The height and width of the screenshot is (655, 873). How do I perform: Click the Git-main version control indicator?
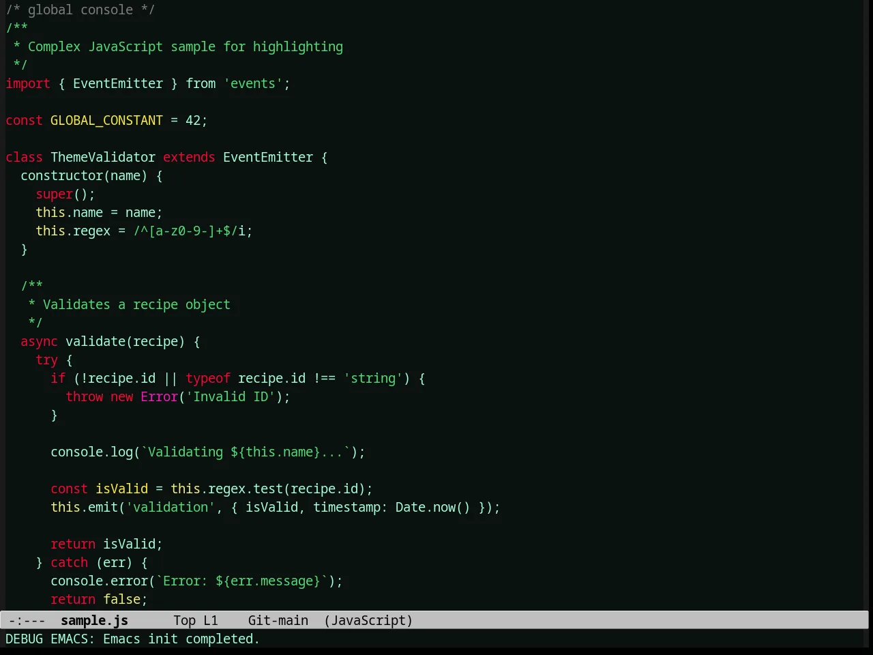click(x=278, y=620)
